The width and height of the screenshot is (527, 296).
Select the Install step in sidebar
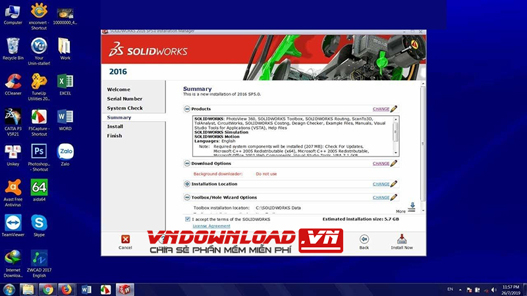(115, 126)
